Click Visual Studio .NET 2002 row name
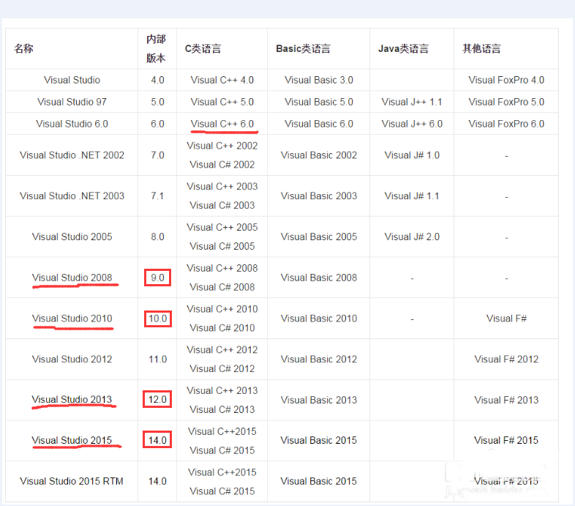The width and height of the screenshot is (575, 506). (72, 155)
